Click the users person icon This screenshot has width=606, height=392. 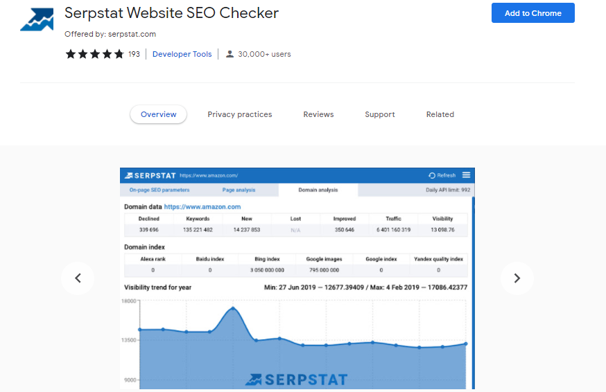(x=230, y=54)
